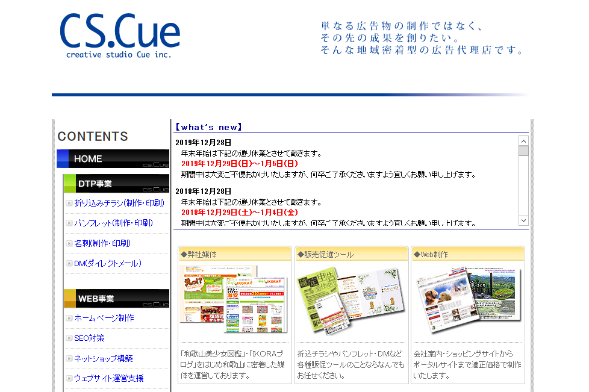Screen dimensions: 589x392
Task: Click the arrow bullet beside ホームページ制作
Action: [x=69, y=318]
